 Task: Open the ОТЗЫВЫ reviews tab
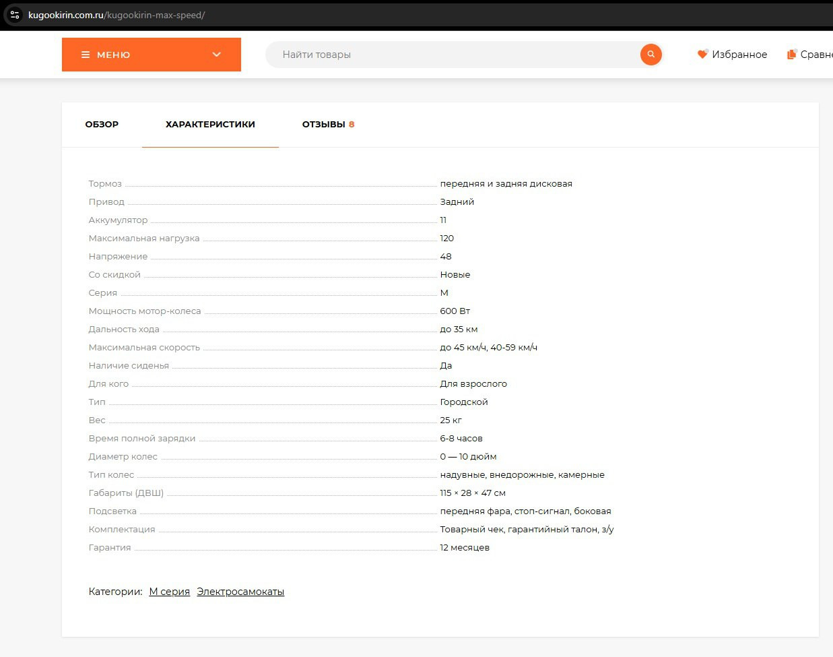pos(323,125)
